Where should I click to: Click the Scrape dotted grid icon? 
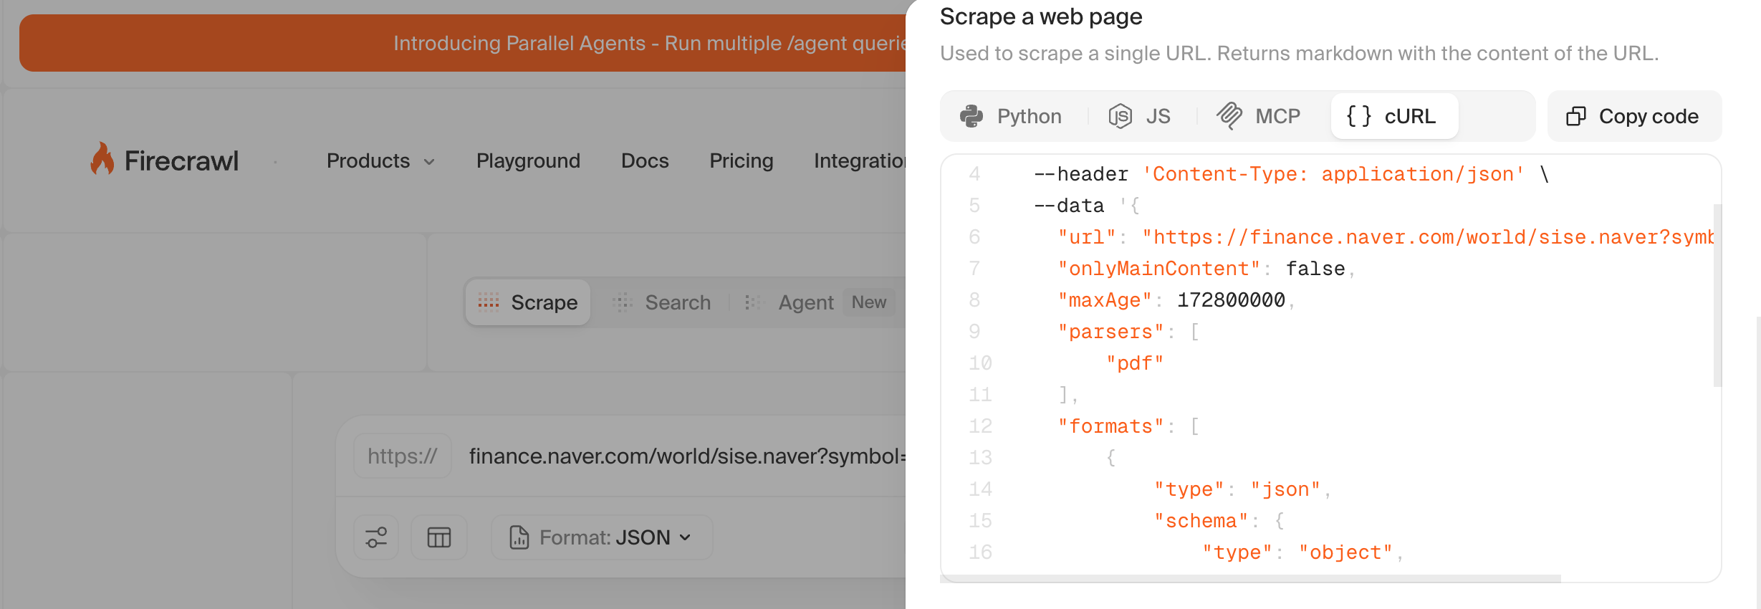point(489,302)
